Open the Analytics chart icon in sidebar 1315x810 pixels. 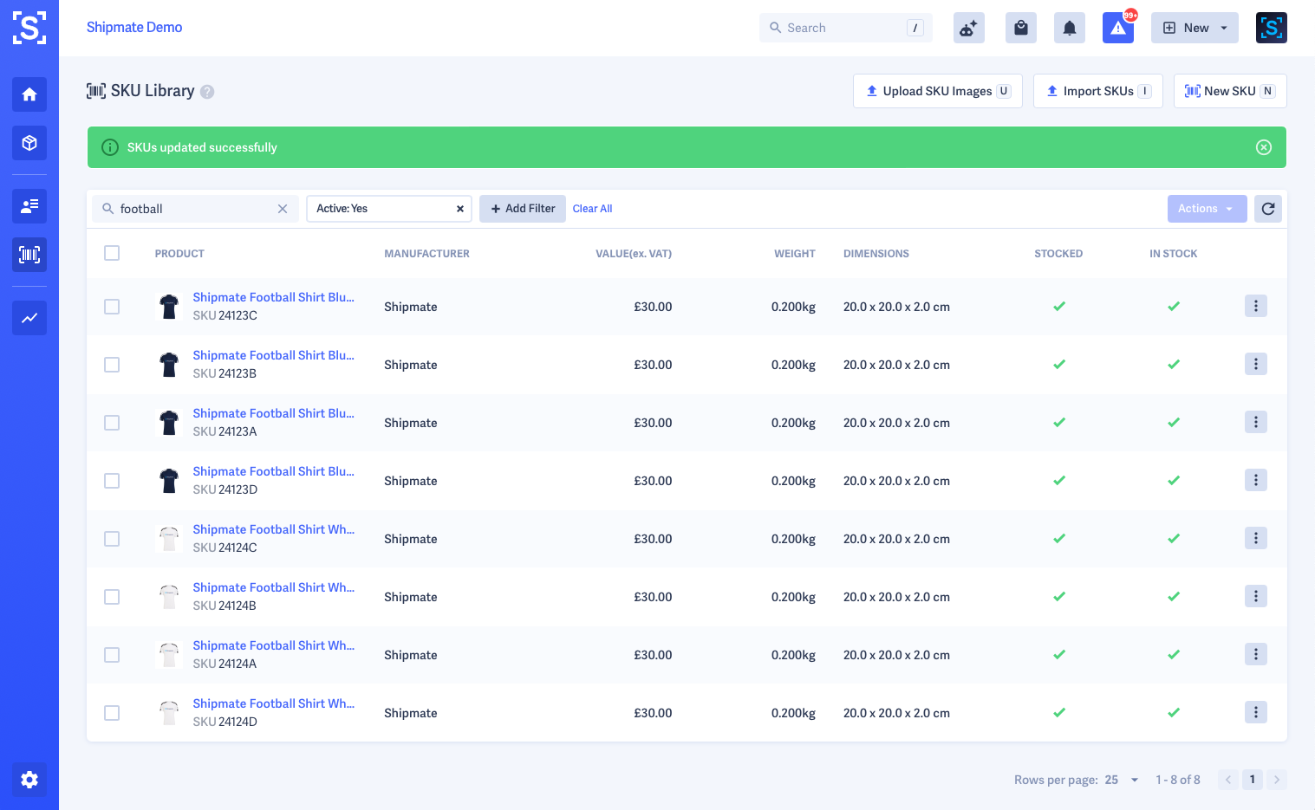[29, 318]
